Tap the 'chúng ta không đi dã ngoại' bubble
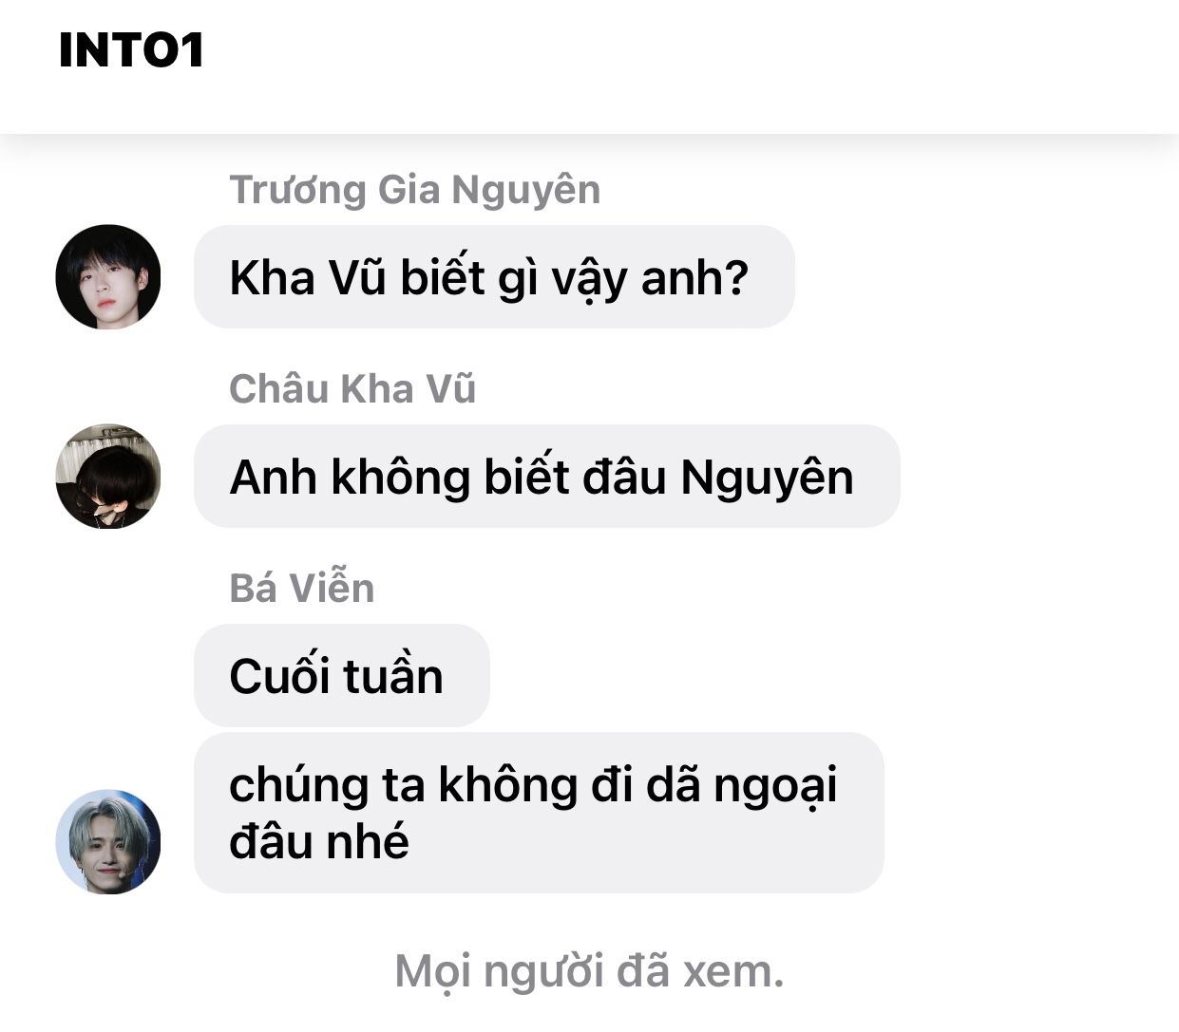Image resolution: width=1179 pixels, height=1032 pixels. pos(539,813)
